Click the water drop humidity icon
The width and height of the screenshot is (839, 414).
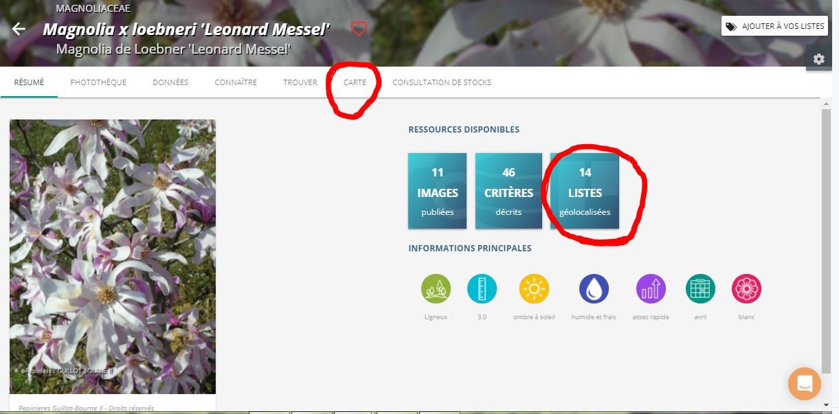[x=594, y=289]
